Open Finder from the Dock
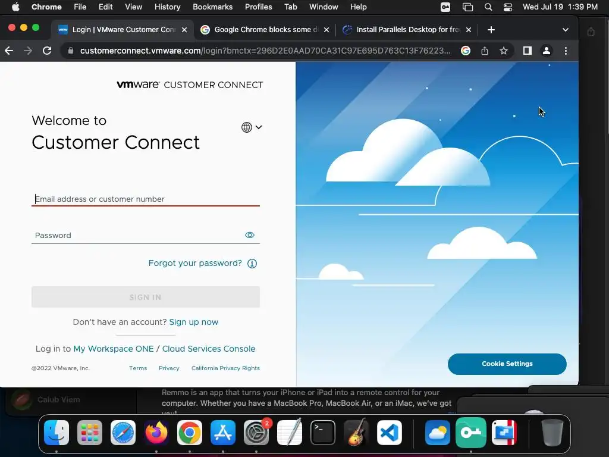 tap(56, 433)
